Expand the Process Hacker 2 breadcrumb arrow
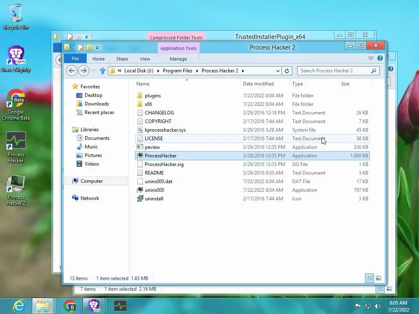Viewport: 419px width, 314px height. (243, 71)
